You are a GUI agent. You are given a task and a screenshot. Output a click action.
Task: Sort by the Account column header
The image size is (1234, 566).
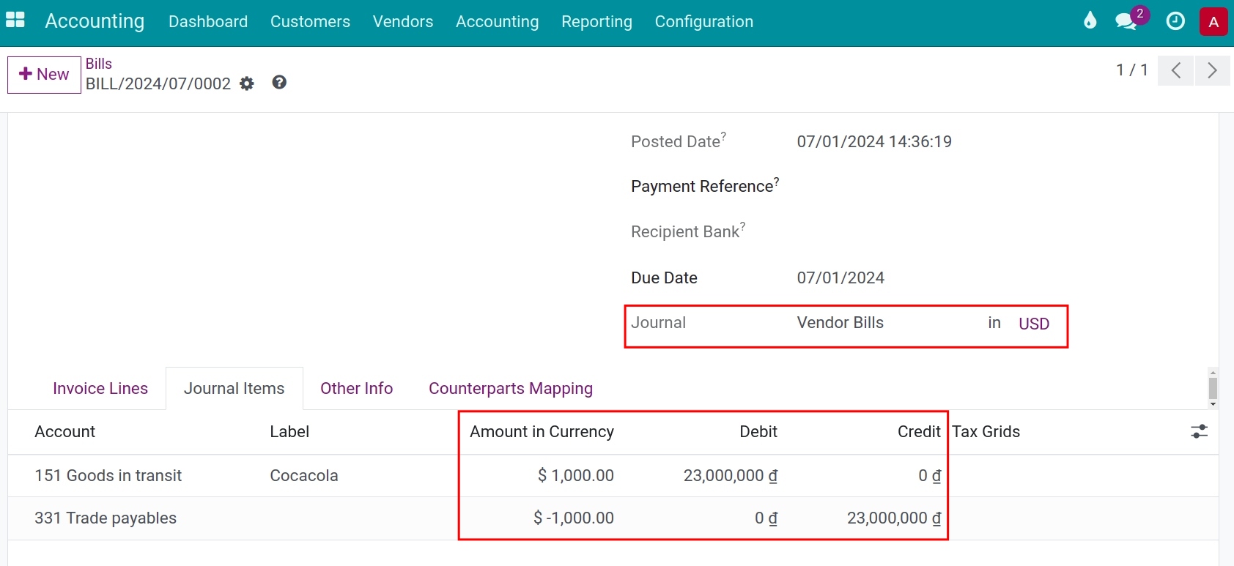coord(65,431)
